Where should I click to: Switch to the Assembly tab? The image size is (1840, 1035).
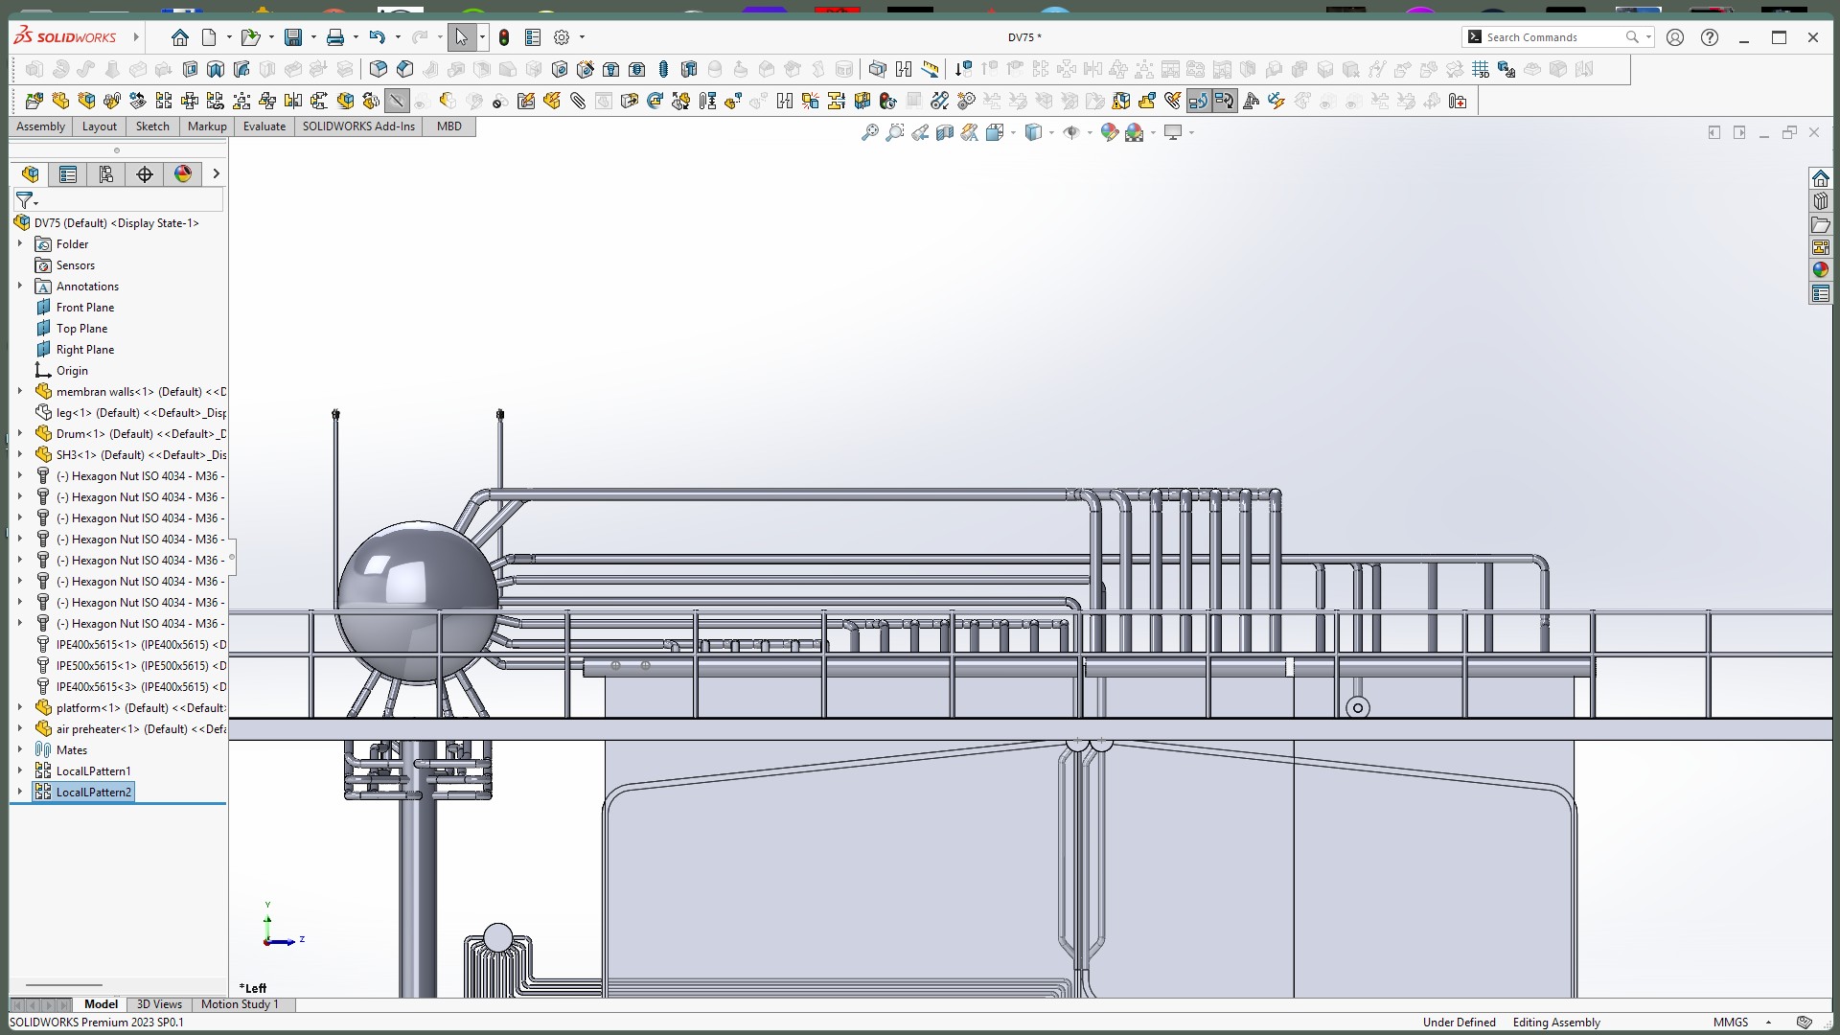(x=40, y=126)
